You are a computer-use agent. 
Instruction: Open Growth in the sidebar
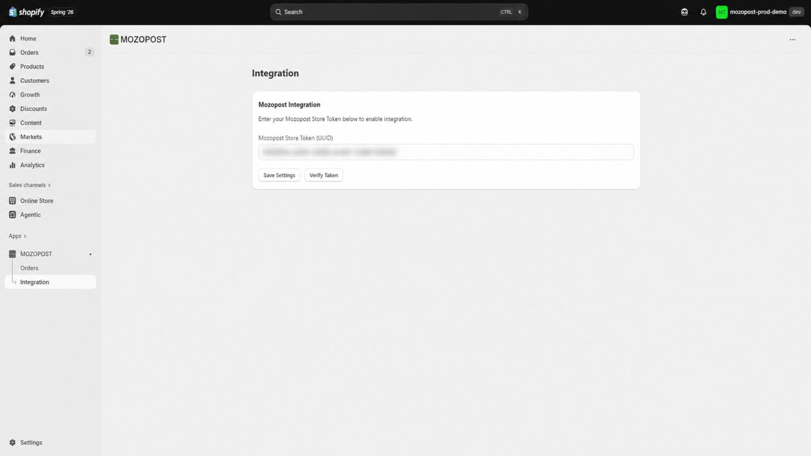coord(50,95)
